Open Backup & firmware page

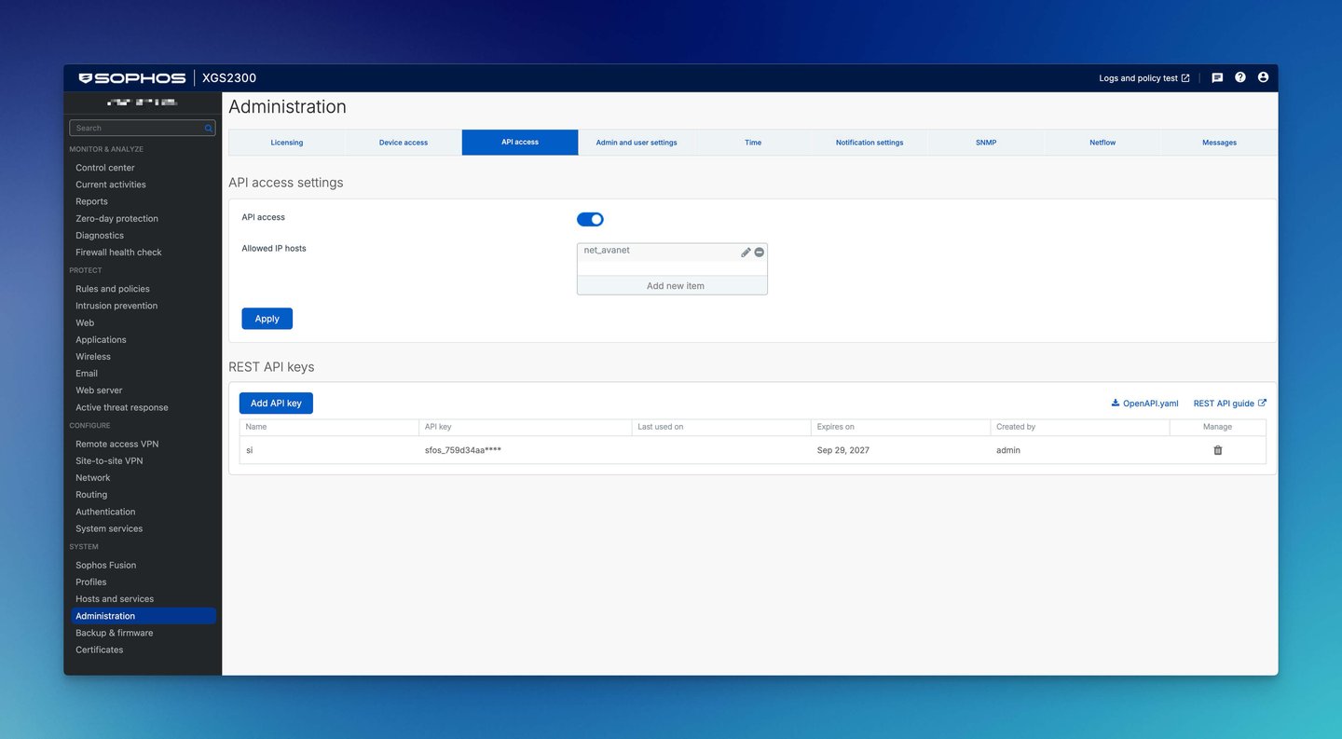point(115,633)
